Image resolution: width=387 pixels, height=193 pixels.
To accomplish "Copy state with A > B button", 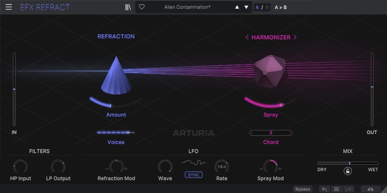I will click(281, 7).
